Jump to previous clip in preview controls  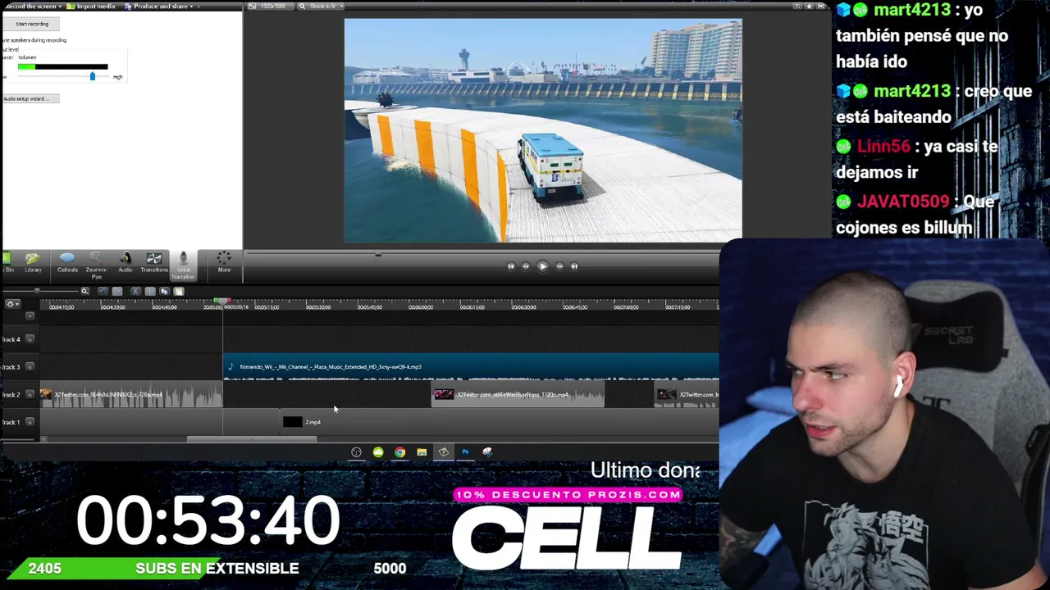pyautogui.click(x=510, y=266)
